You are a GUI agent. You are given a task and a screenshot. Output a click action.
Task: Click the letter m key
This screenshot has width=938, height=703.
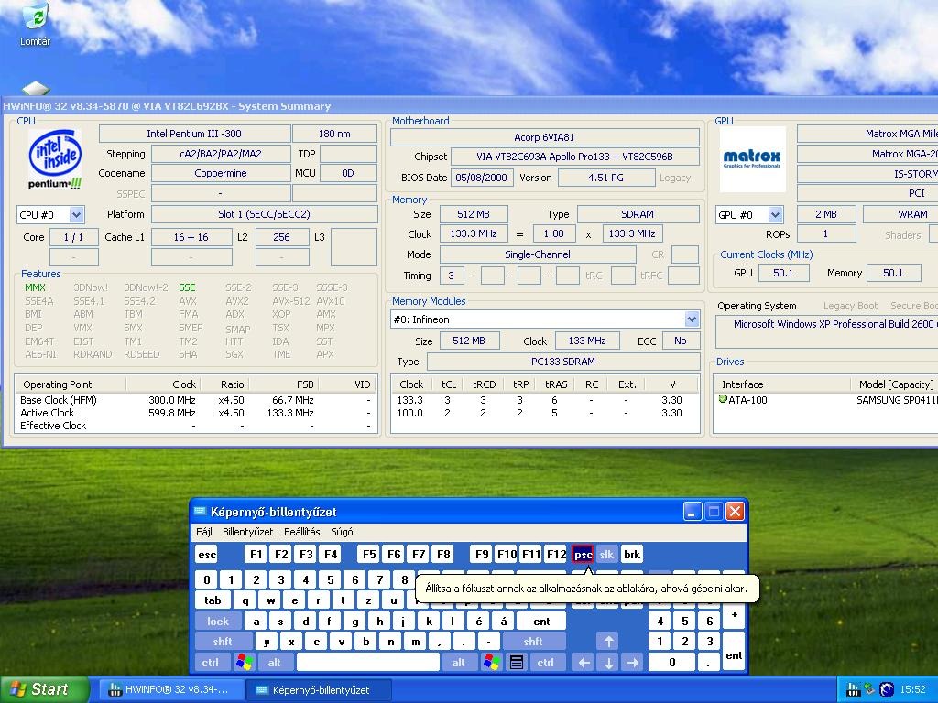tap(415, 642)
